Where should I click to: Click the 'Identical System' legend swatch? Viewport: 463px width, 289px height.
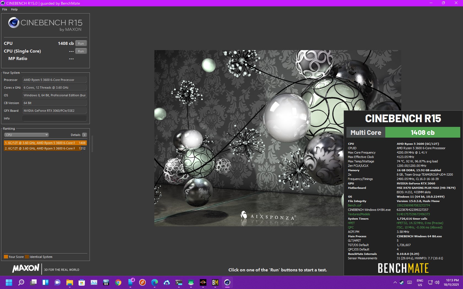point(27,257)
